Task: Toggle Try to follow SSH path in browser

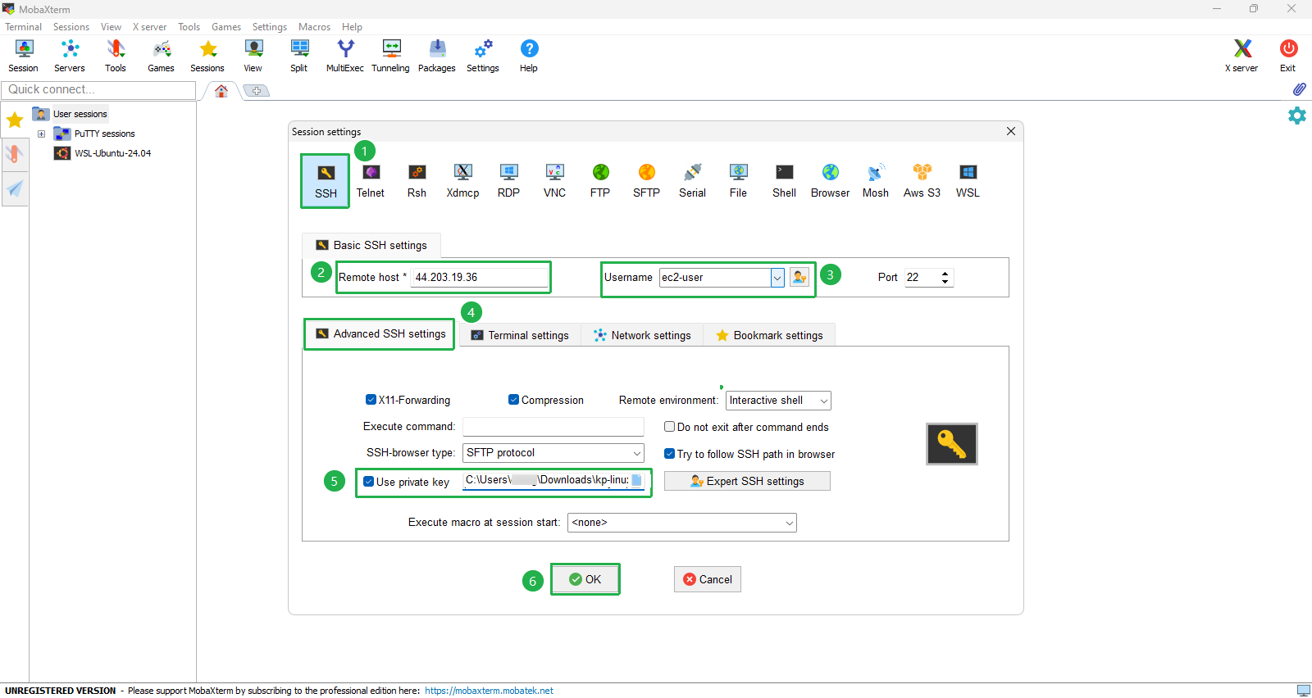Action: [x=669, y=454]
